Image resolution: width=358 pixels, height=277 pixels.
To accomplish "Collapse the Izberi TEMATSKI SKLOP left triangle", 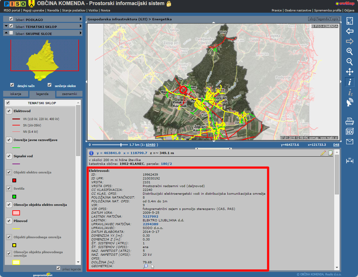I will pyautogui.click(x=6, y=26).
